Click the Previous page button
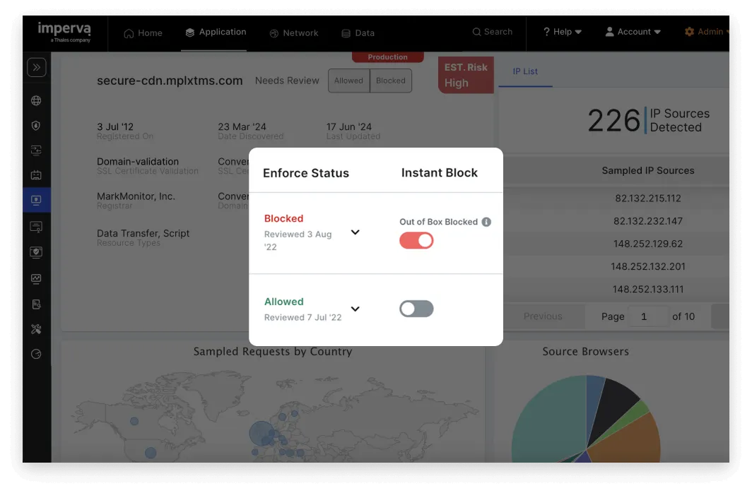 pos(543,316)
